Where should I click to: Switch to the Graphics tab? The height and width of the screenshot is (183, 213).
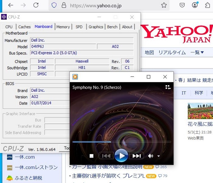tap(96, 27)
